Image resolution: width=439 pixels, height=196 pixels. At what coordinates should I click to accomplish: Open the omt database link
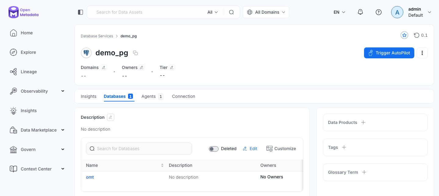[x=90, y=177]
